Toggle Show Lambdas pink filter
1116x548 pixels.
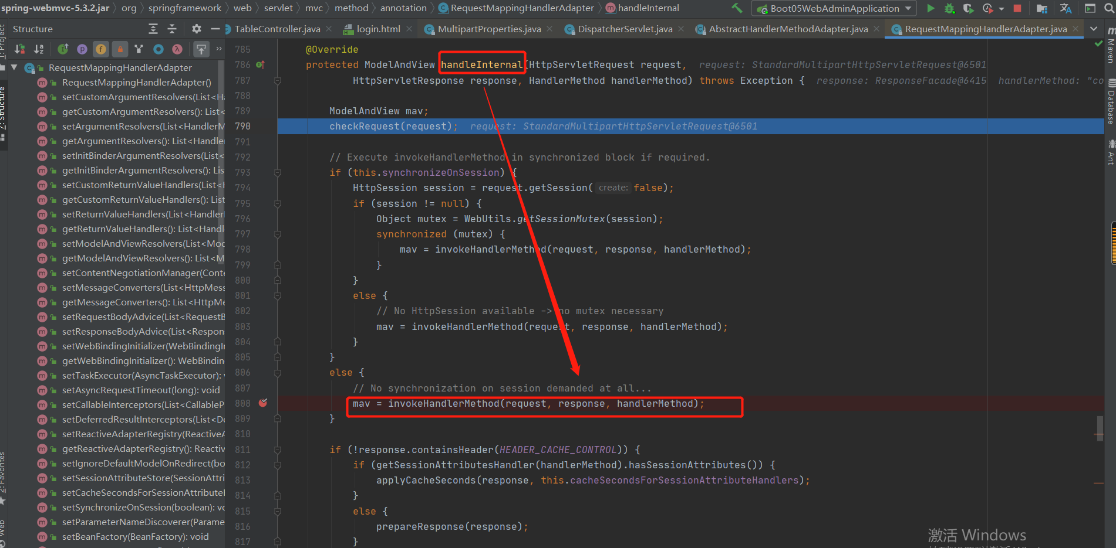click(177, 49)
